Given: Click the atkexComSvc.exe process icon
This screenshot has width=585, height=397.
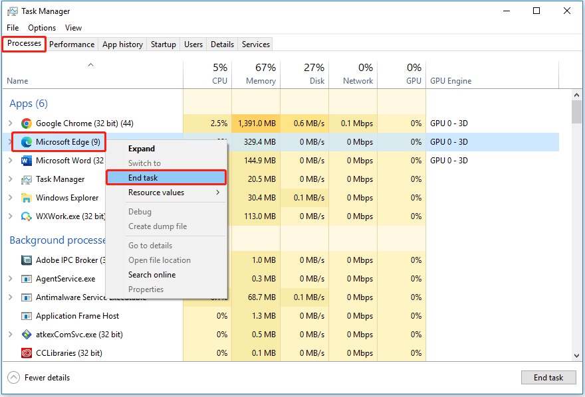Looking at the screenshot, I should [27, 335].
